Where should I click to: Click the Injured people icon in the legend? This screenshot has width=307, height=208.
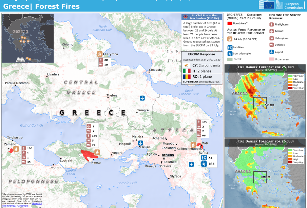(230, 54)
